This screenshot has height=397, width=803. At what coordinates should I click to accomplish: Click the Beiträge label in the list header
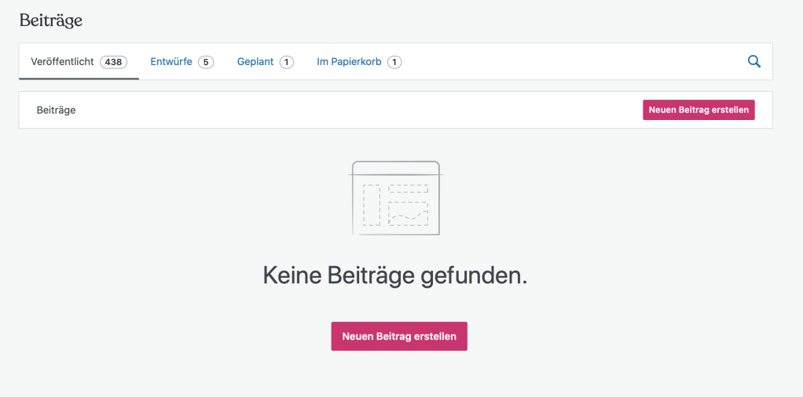coord(56,111)
